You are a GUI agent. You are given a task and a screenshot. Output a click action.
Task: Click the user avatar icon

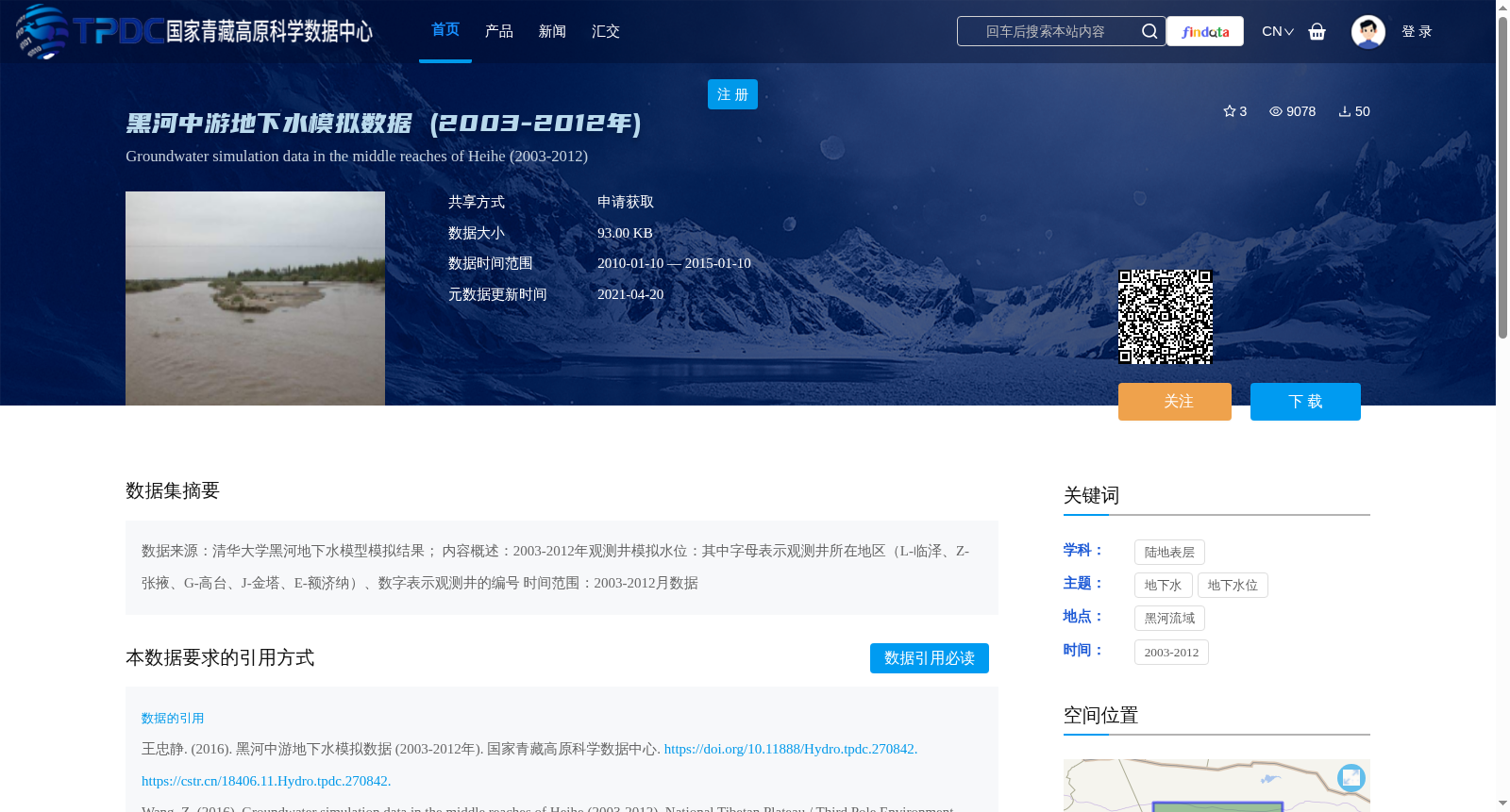pos(1367,31)
